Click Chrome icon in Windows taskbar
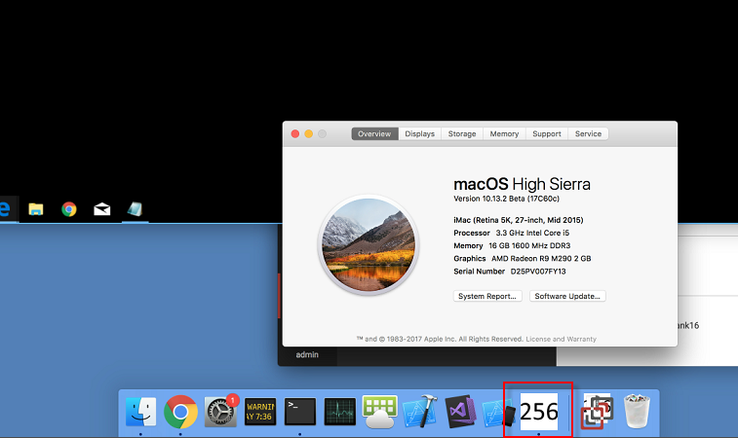The height and width of the screenshot is (438, 738). (x=69, y=209)
